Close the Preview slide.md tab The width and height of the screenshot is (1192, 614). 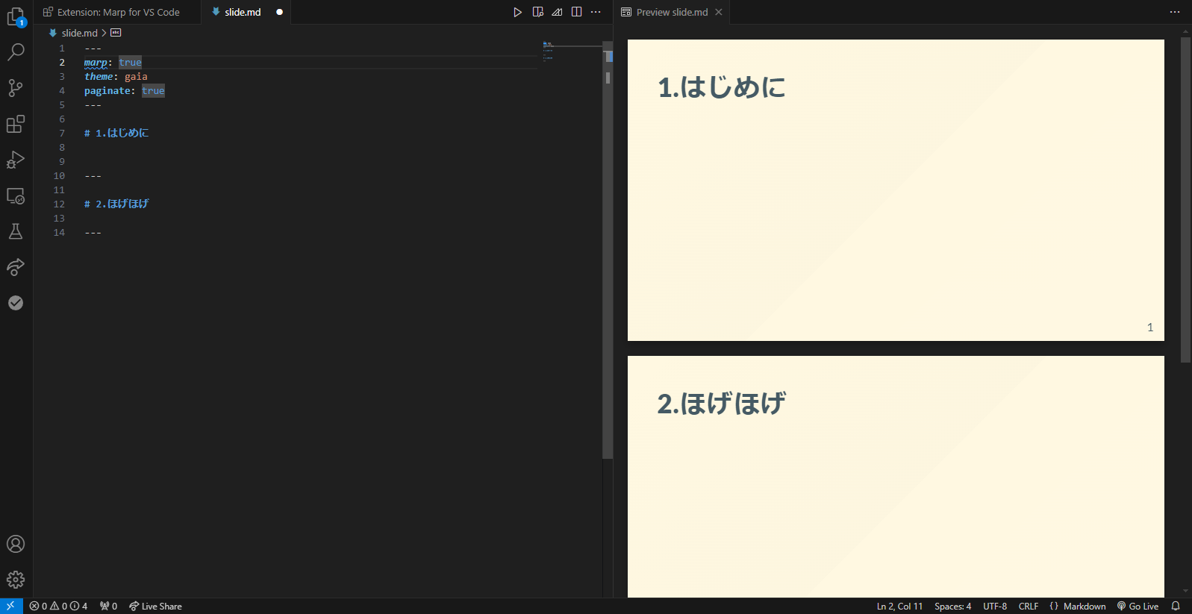[719, 12]
